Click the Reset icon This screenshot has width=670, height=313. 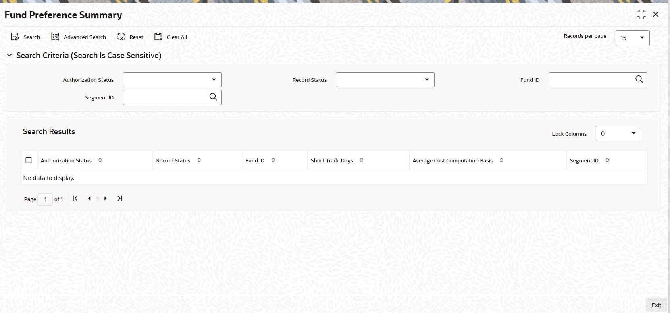point(121,37)
